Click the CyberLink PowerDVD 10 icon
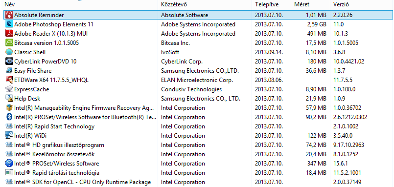 tap(9, 62)
